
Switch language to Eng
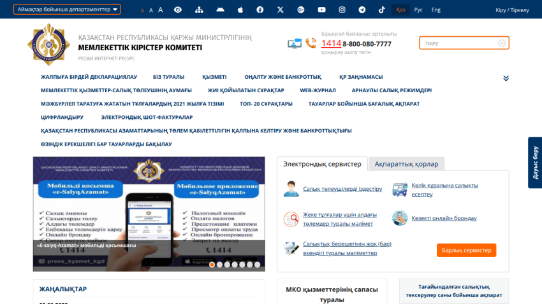pyautogui.click(x=436, y=10)
